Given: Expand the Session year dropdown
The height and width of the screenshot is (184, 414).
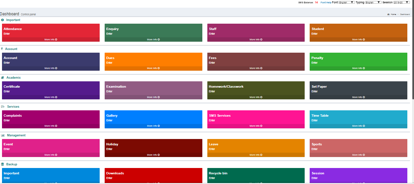Looking at the screenshot, I should [x=401, y=2].
